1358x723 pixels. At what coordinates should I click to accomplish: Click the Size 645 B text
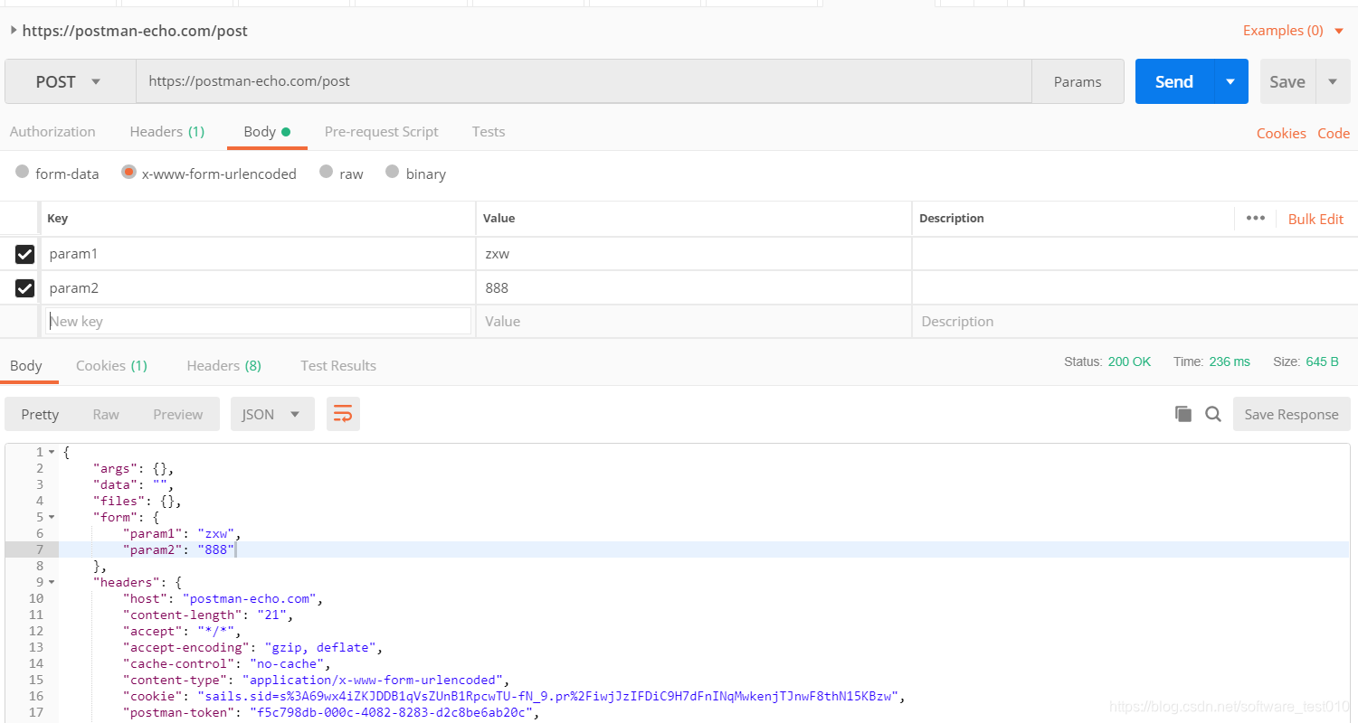(1306, 361)
